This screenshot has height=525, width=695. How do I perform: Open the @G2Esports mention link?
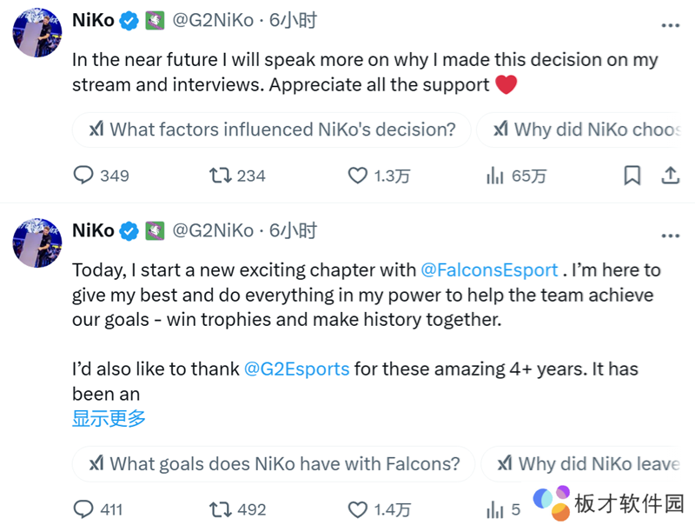(x=297, y=369)
